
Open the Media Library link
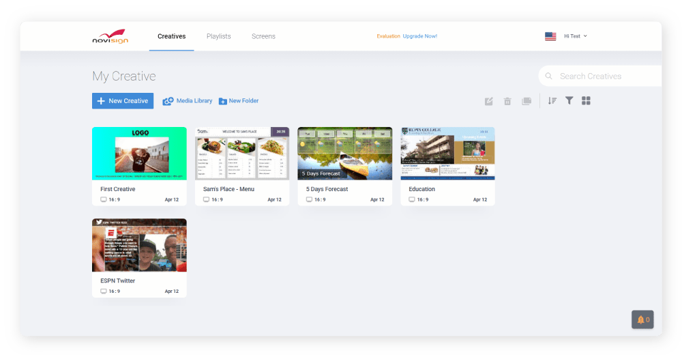tap(188, 101)
